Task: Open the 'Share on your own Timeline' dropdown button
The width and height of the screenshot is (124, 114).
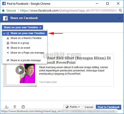Action: tap(23, 28)
